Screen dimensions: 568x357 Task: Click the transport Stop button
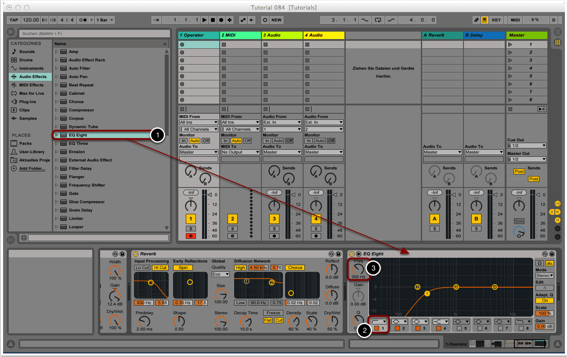213,20
